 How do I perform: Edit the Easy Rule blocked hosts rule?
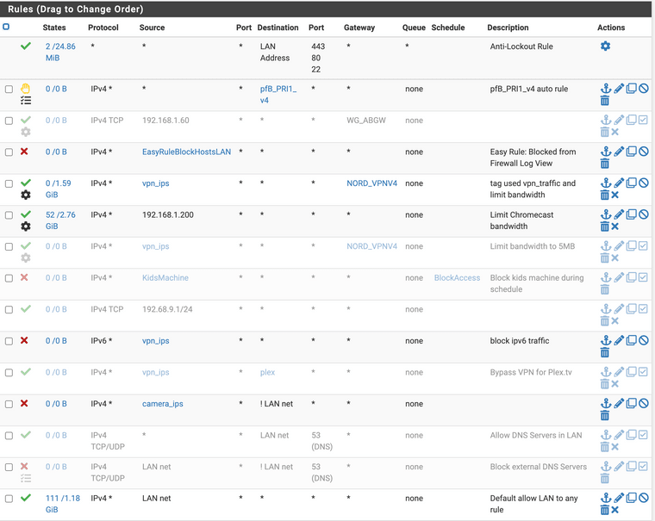[x=619, y=151]
